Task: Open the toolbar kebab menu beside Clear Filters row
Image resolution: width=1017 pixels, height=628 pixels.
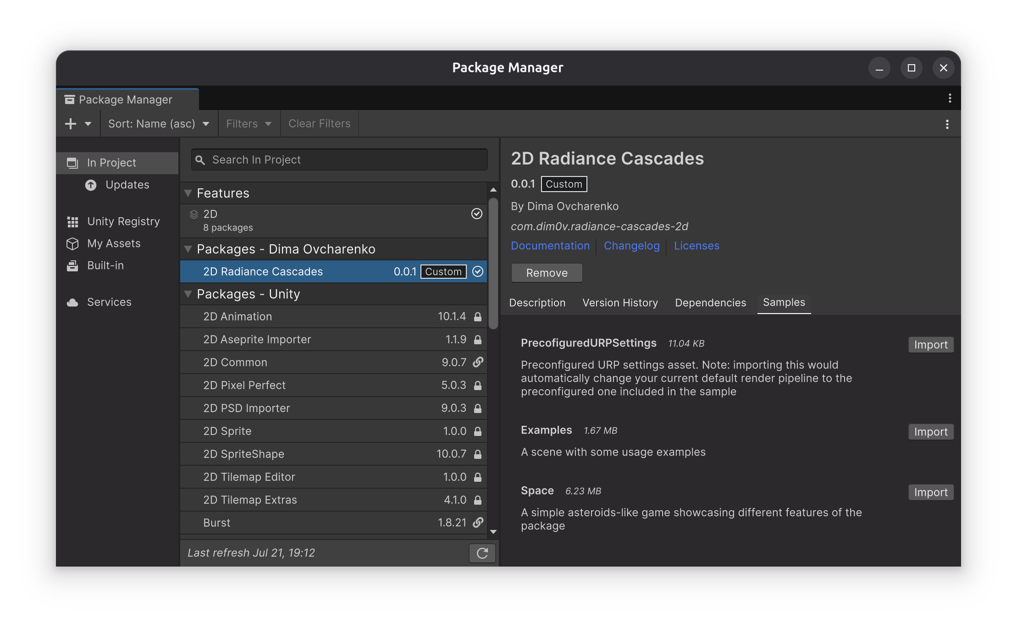Action: tap(947, 124)
